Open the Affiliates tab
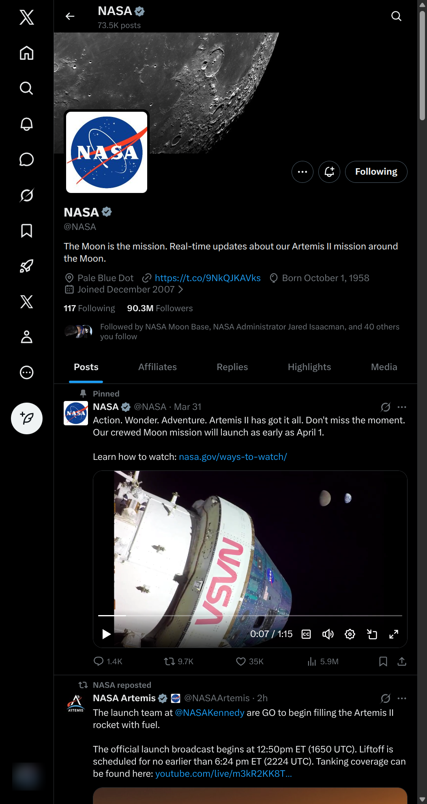427x804 pixels. pos(157,367)
